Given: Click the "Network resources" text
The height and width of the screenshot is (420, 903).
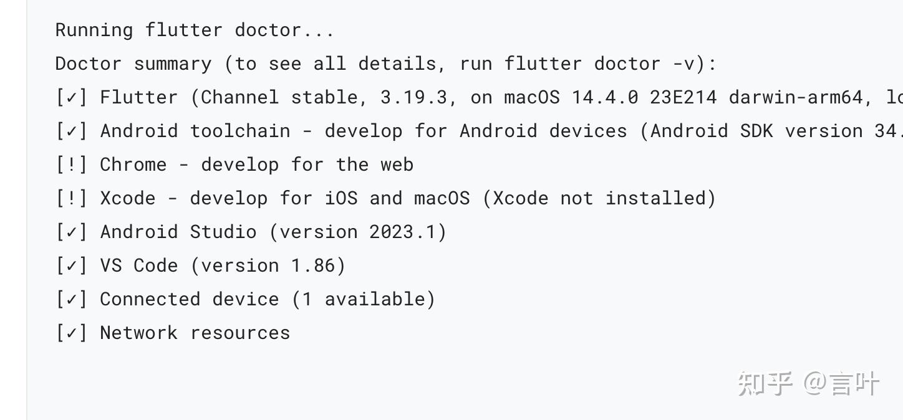Looking at the screenshot, I should coord(195,333).
